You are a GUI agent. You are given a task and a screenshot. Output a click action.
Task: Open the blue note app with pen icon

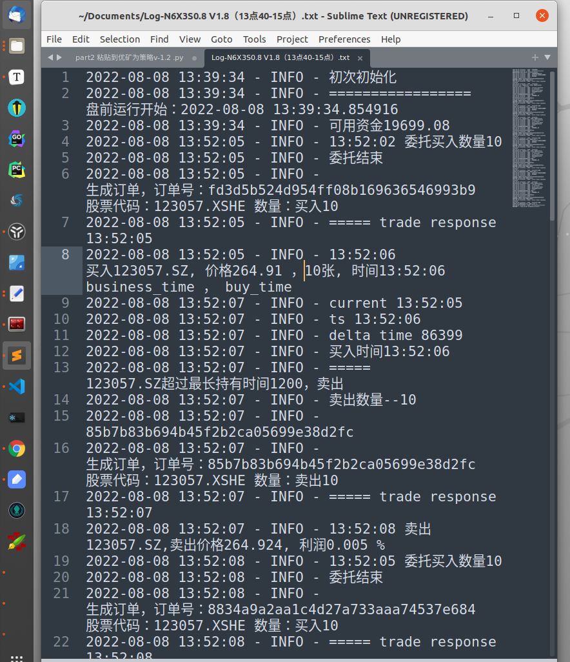tap(17, 479)
